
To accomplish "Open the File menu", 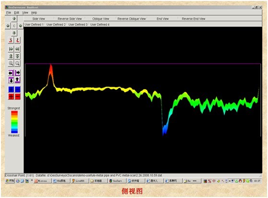I will (x=9, y=12).
